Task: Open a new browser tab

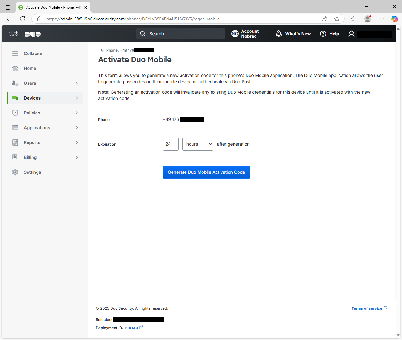Action: click(97, 7)
